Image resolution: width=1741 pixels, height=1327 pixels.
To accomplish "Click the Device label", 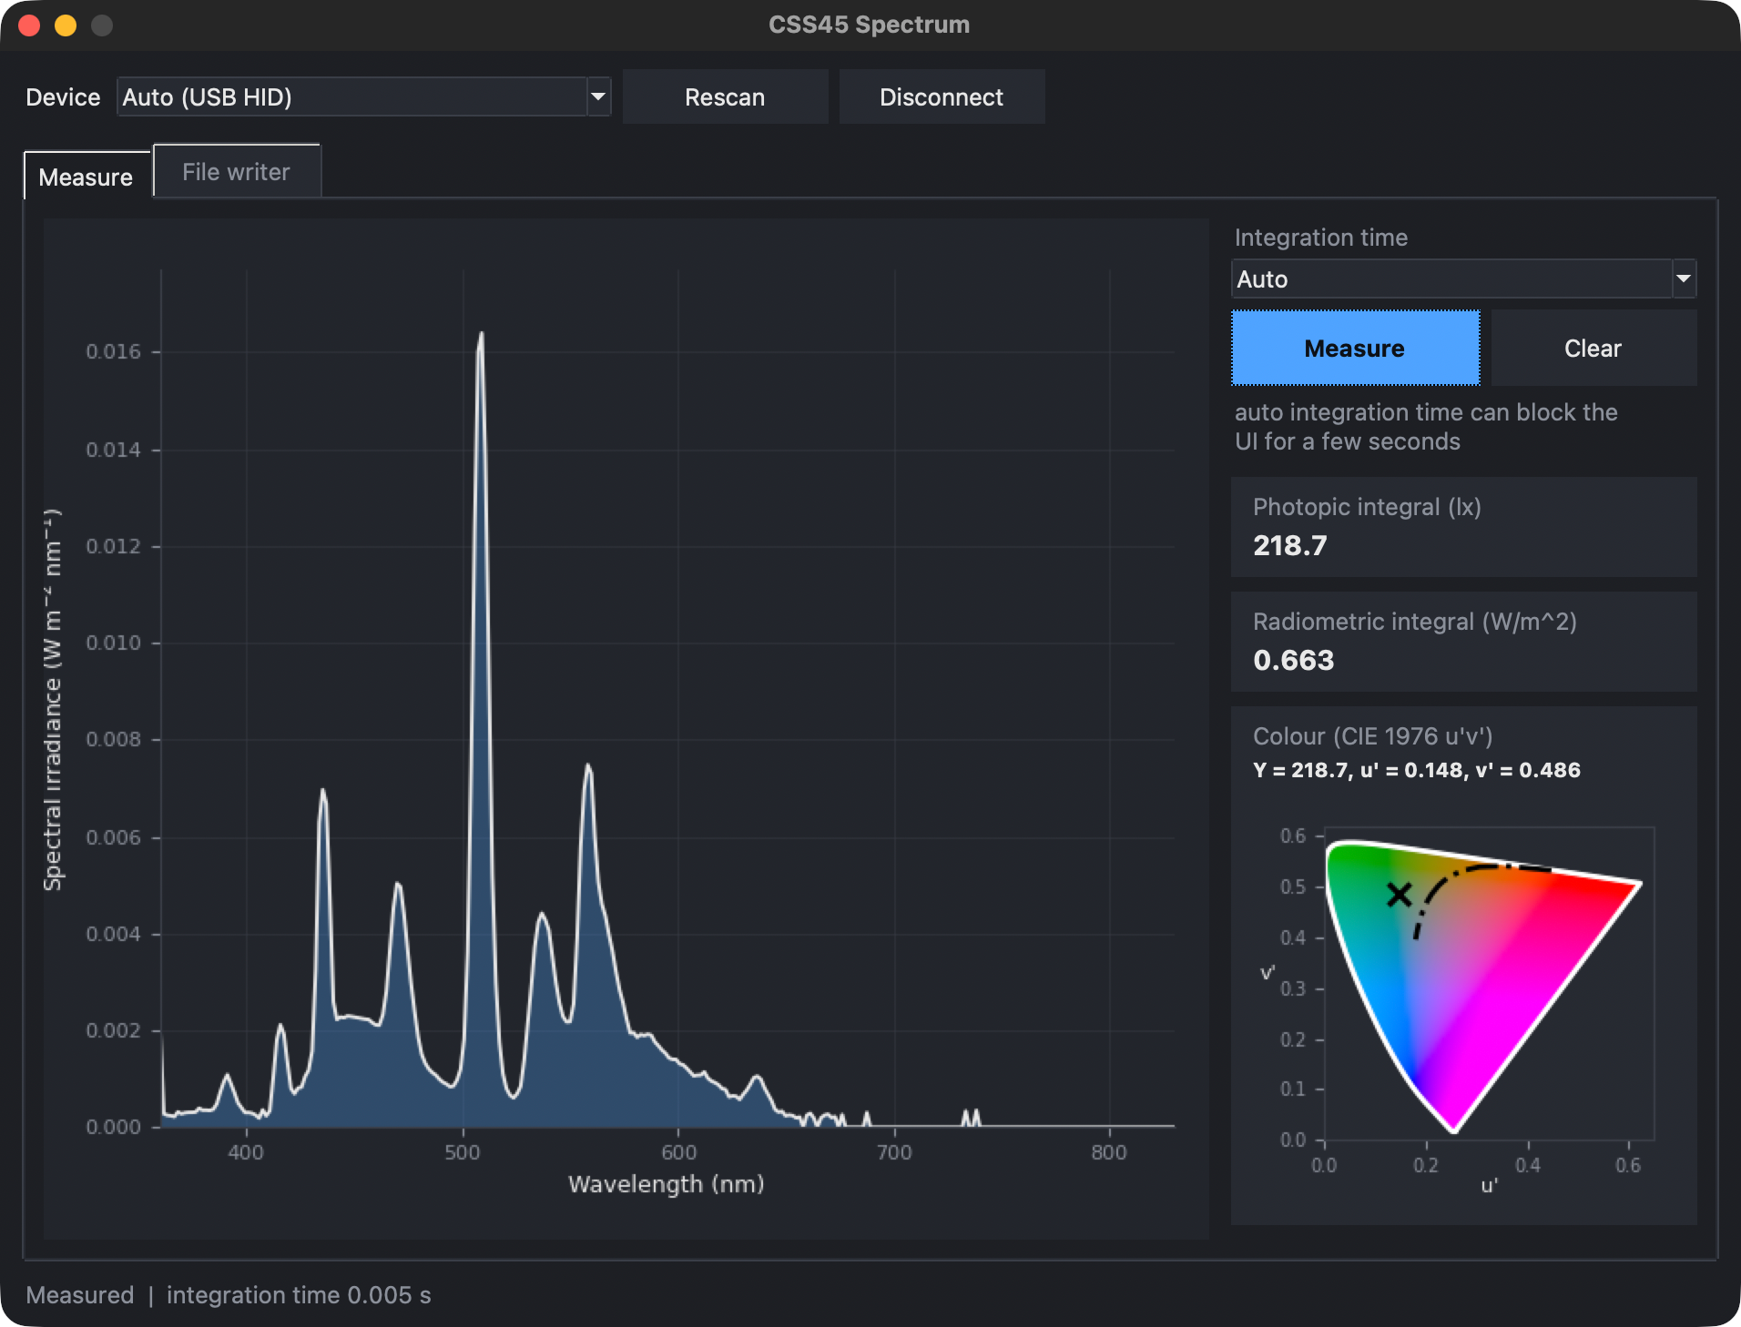I will 63,97.
